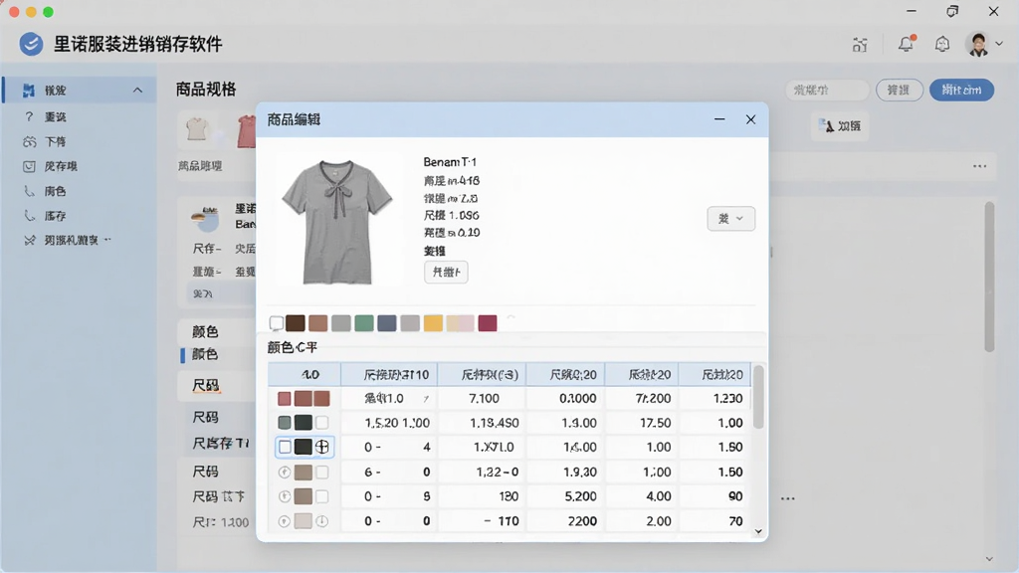Click the blue icon of the highlighted sidebar item

click(28, 91)
